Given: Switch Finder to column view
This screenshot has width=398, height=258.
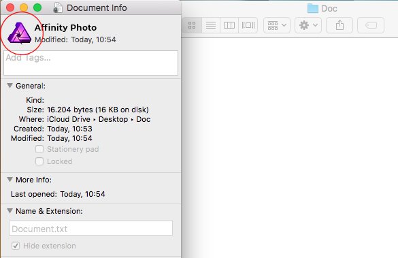Looking at the screenshot, I should pyautogui.click(x=229, y=25).
